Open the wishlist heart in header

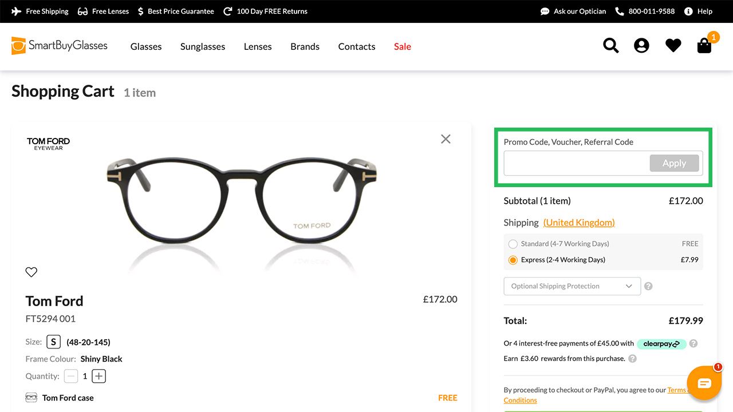tap(673, 46)
